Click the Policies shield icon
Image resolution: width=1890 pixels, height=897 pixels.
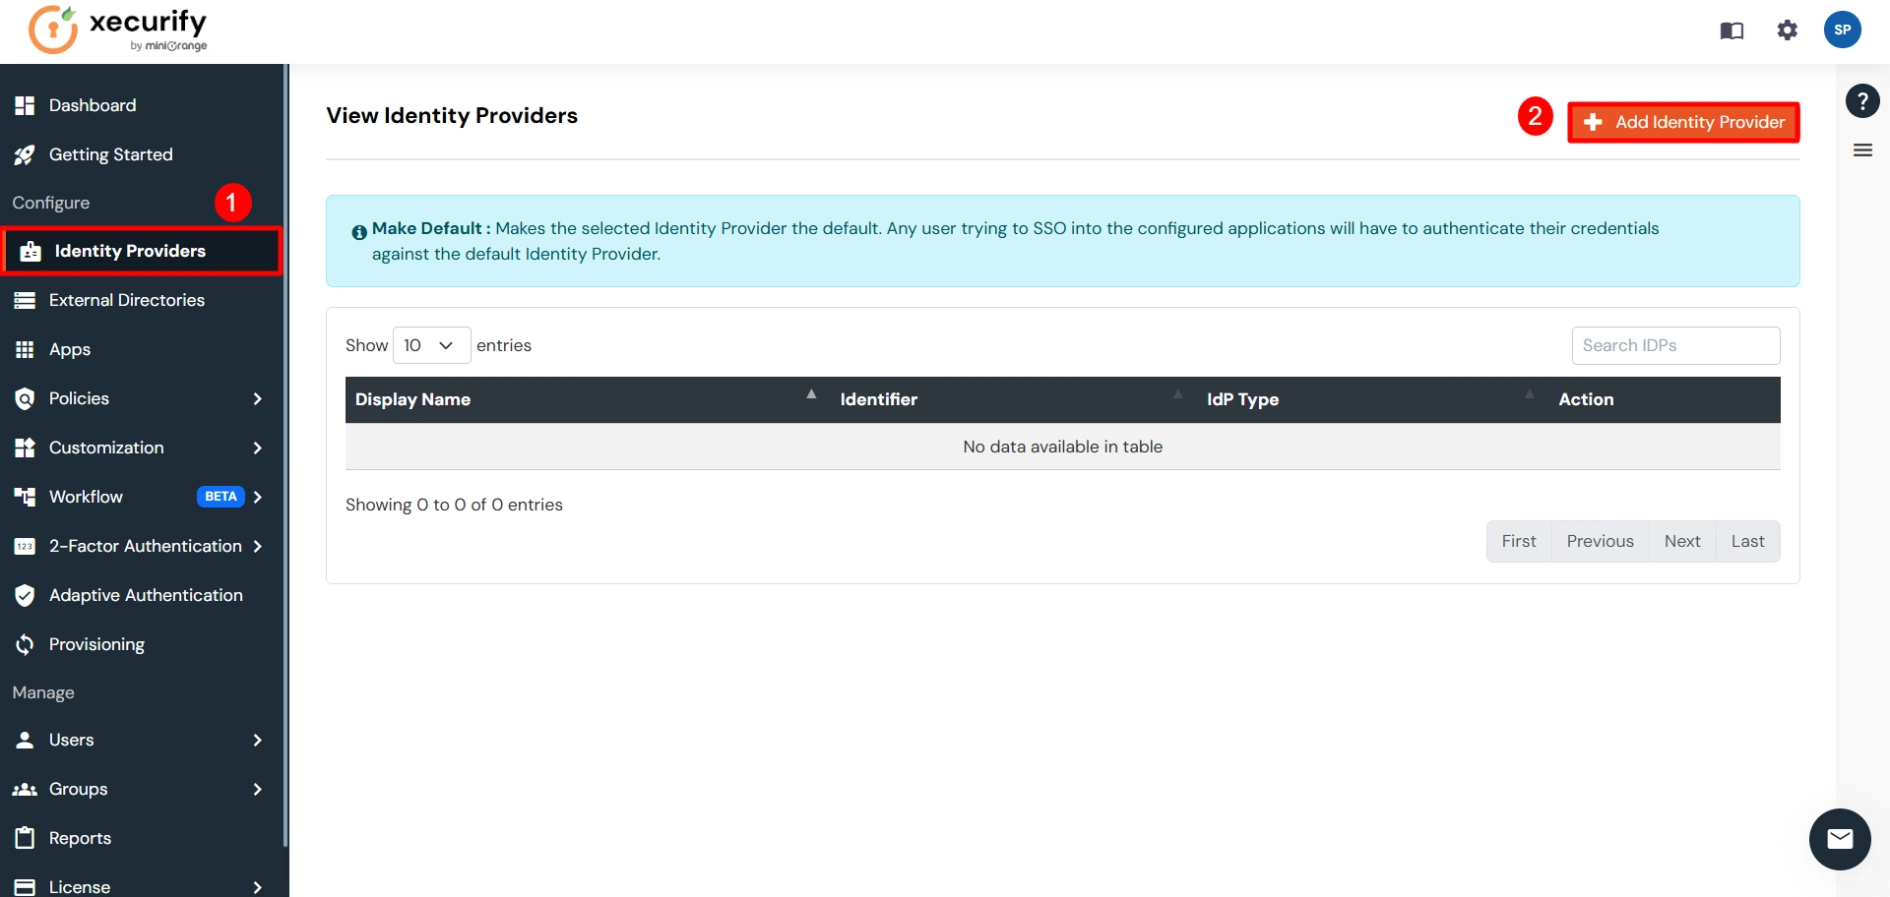click(x=25, y=398)
